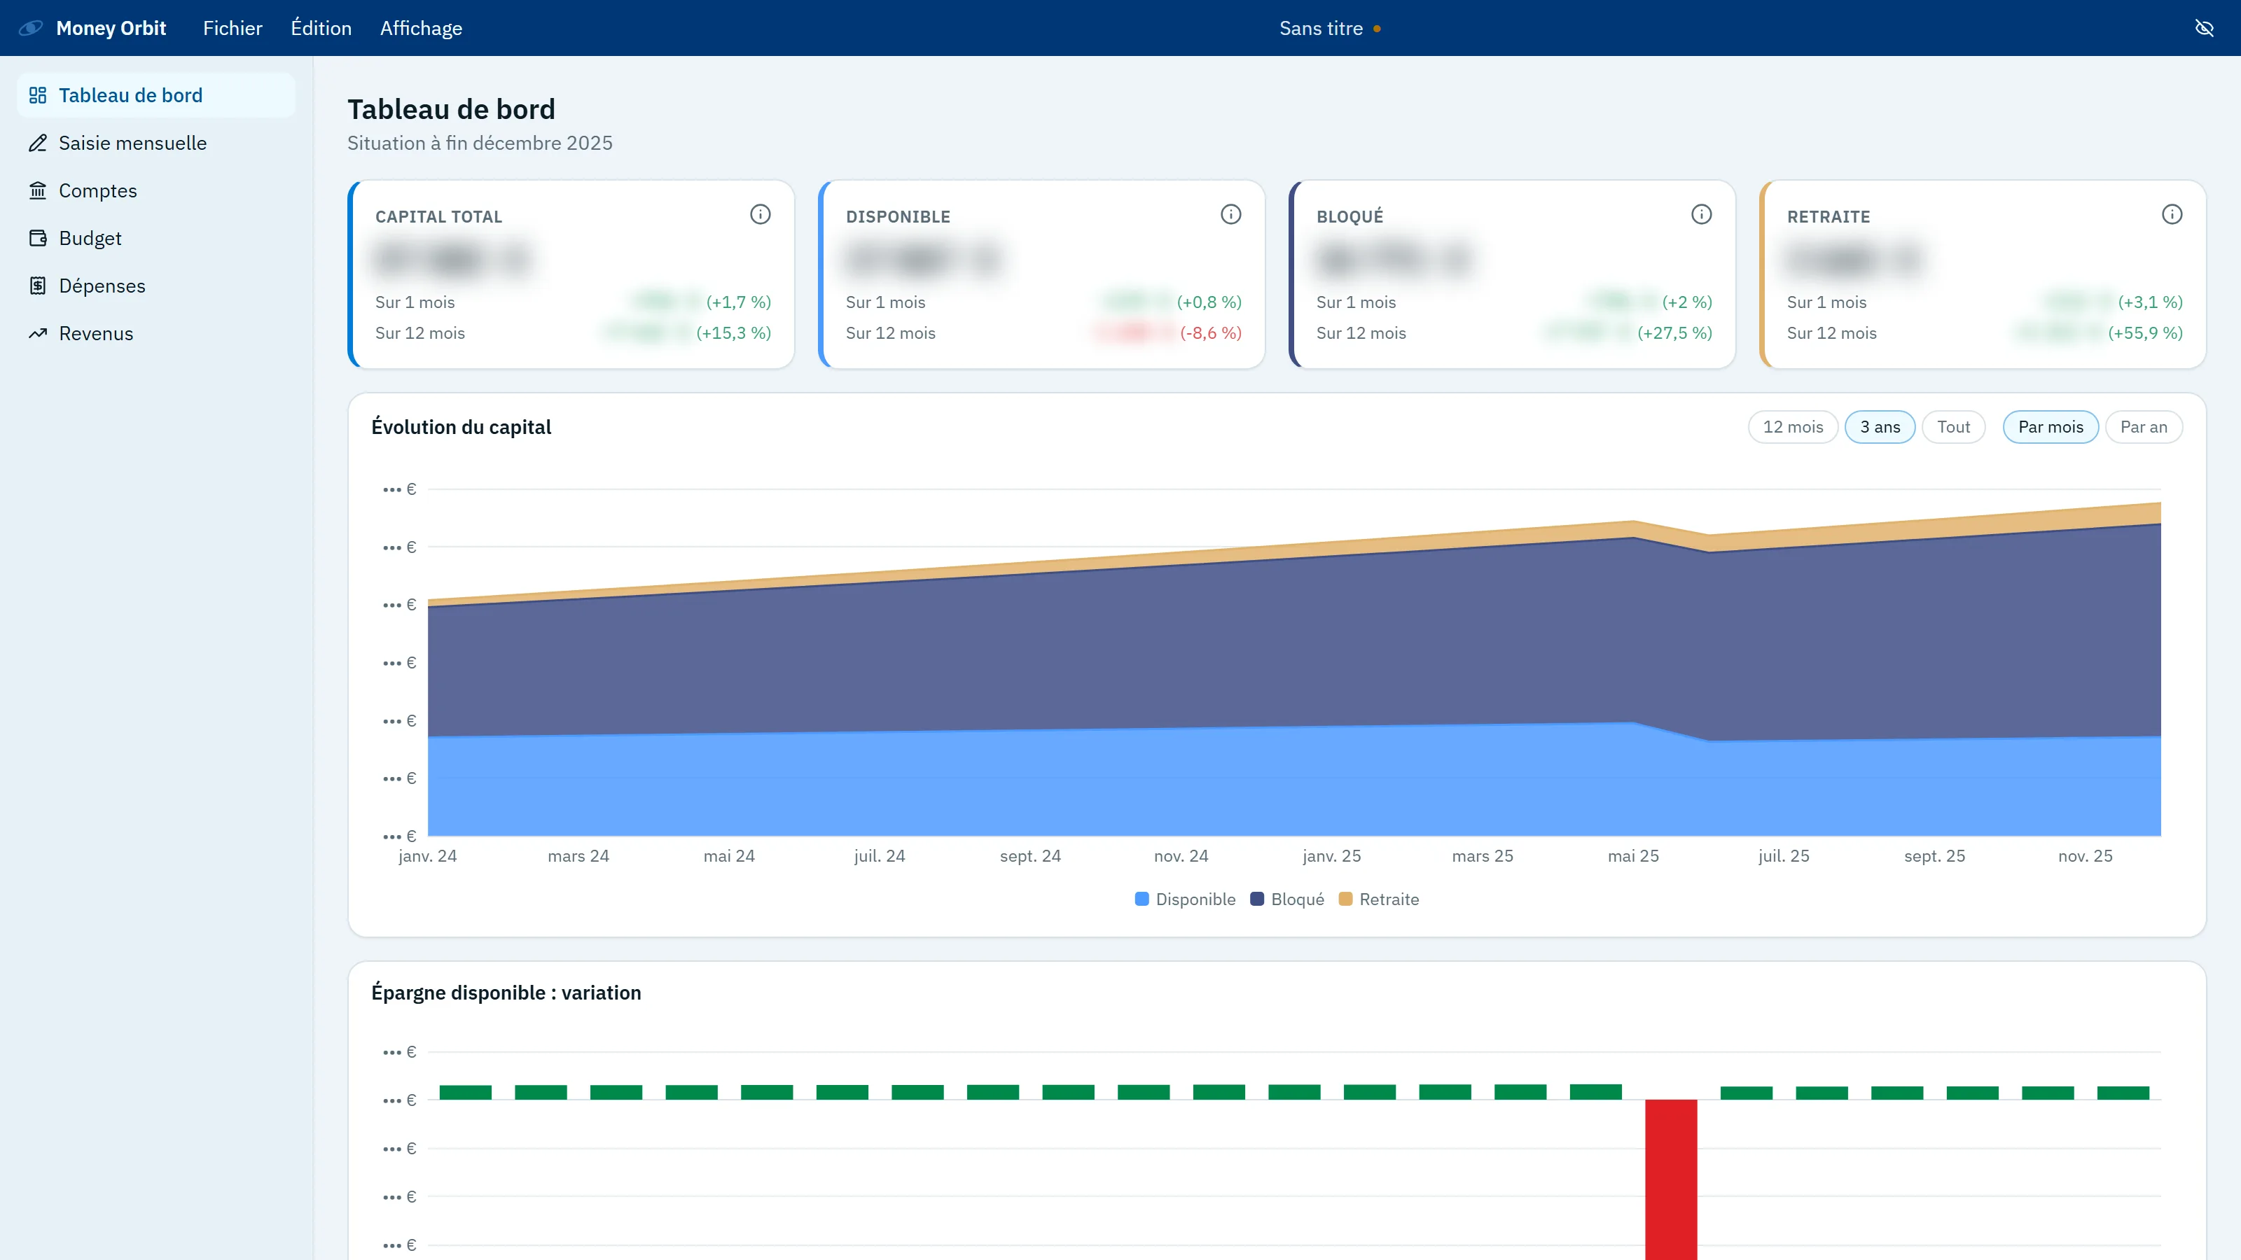2241x1260 pixels.
Task: Open the info icon on Disponible card
Action: pos(1231,215)
